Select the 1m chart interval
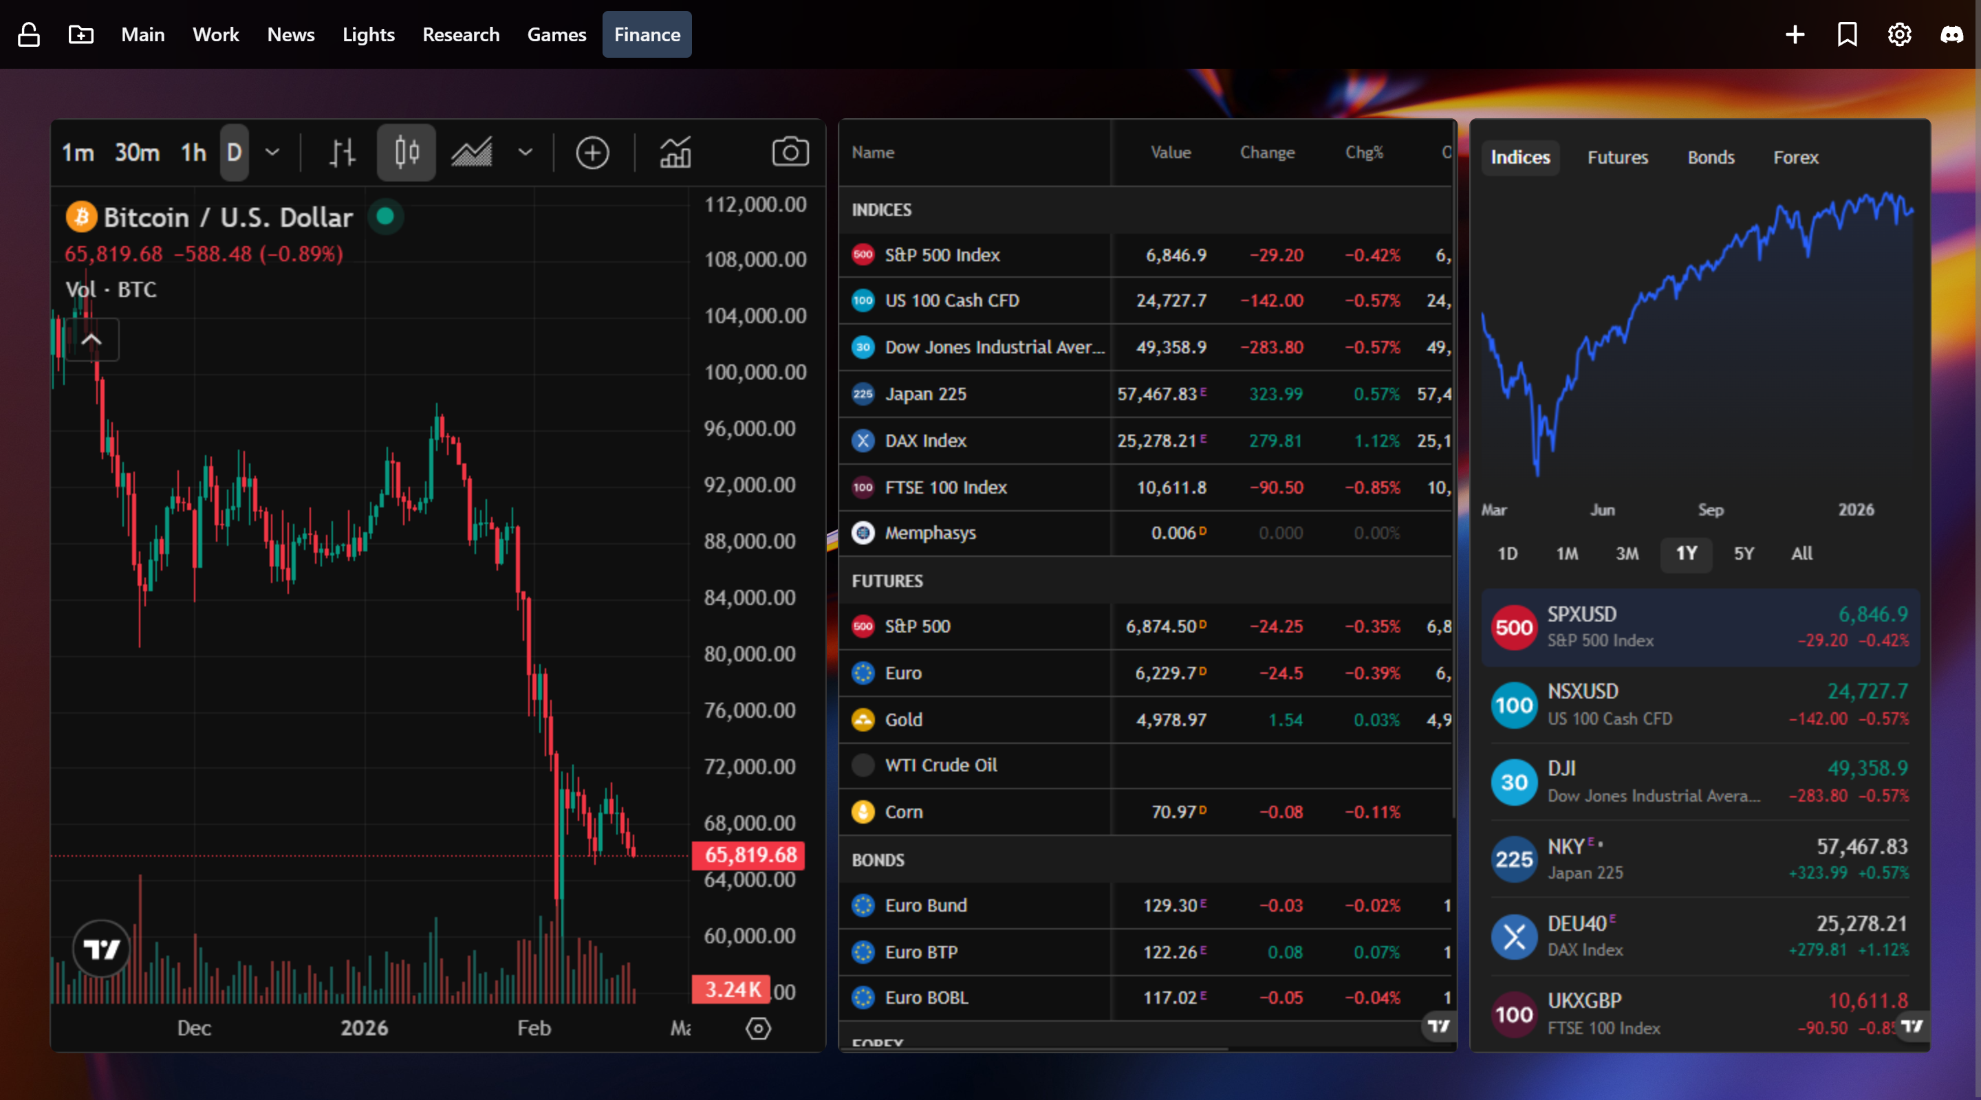Screen dimensions: 1981x1100 tap(78, 152)
